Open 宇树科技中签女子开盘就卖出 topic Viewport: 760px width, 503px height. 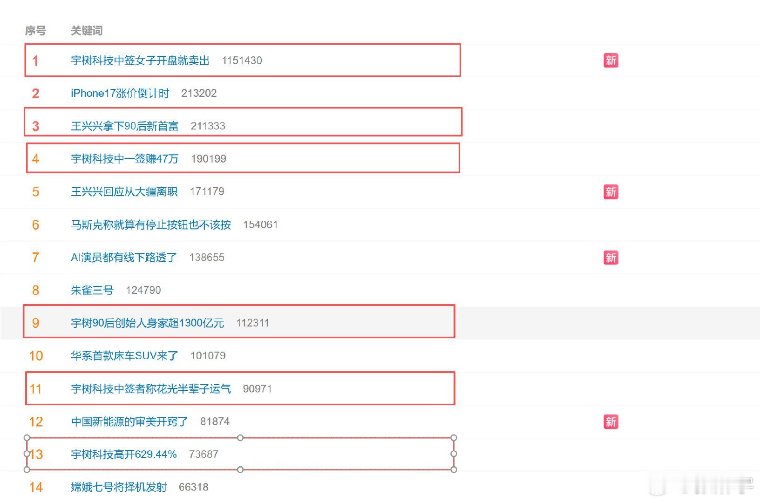pos(140,61)
